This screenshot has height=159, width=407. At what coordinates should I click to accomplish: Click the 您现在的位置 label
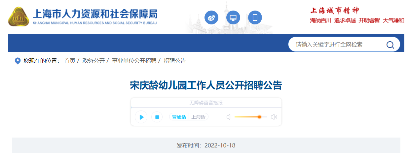[41, 61]
